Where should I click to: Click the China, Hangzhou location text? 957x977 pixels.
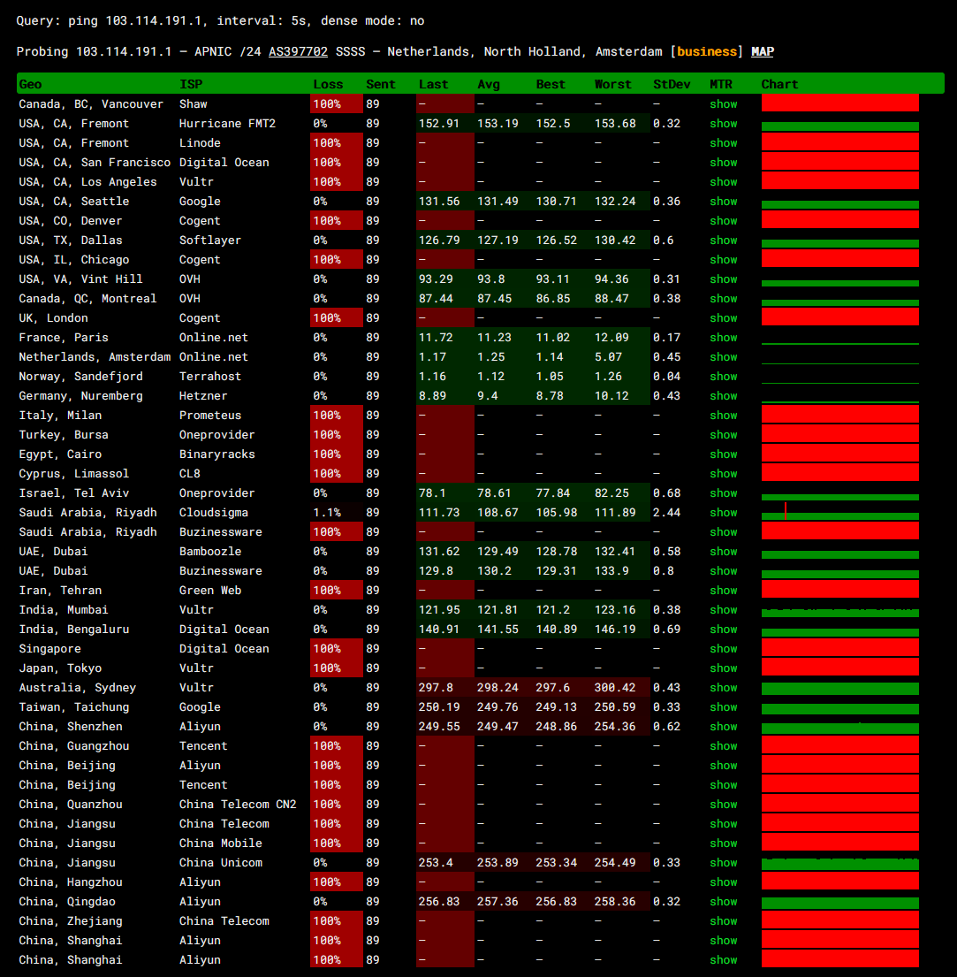71,882
